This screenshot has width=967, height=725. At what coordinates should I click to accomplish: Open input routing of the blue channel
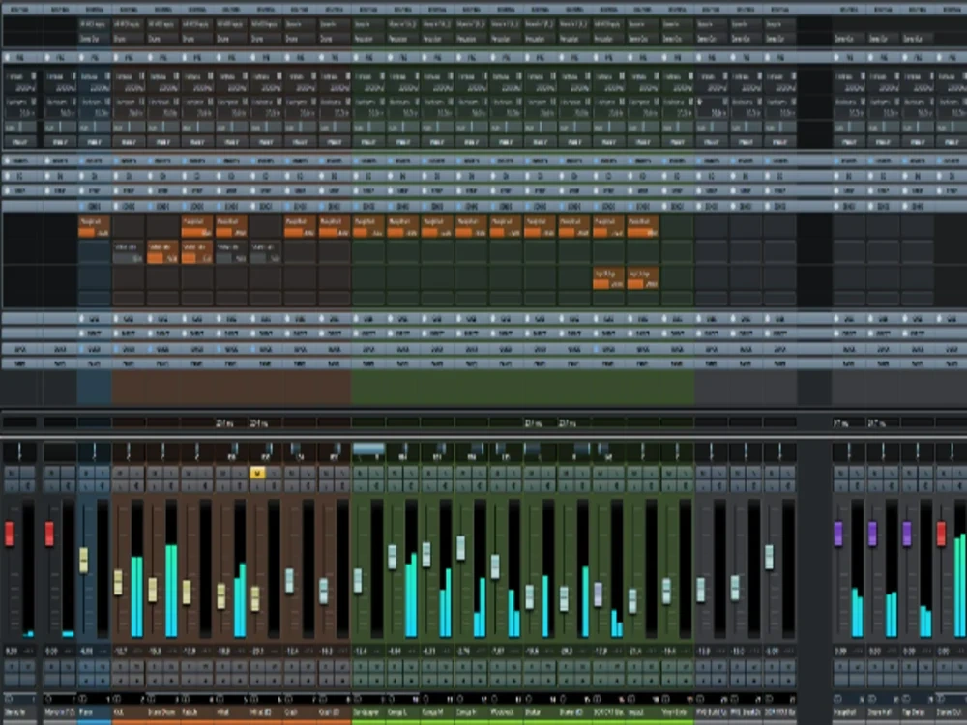[x=95, y=24]
